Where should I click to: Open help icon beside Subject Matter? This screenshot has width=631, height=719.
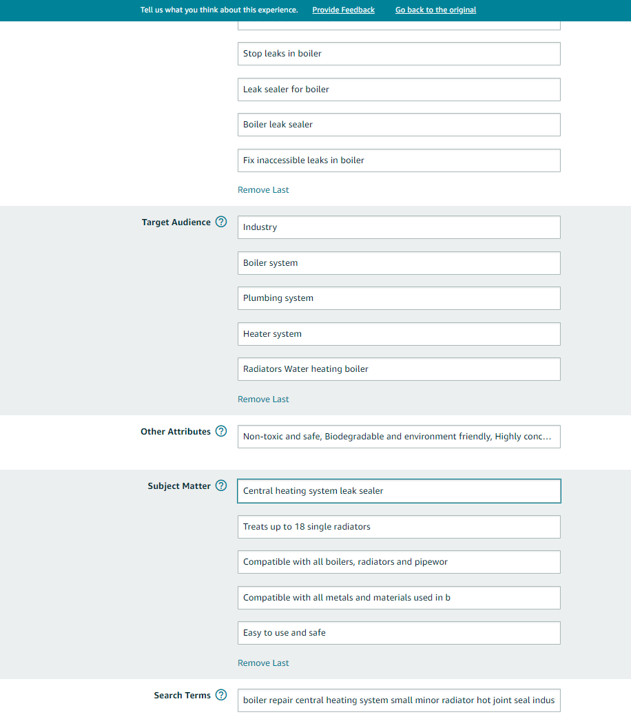tap(221, 486)
